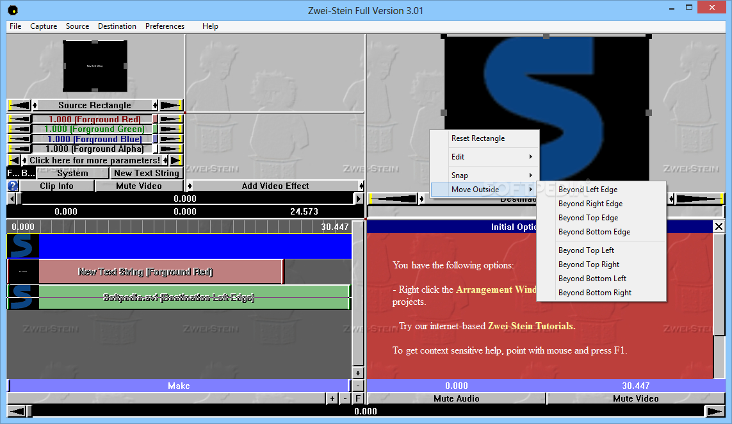Image resolution: width=732 pixels, height=424 pixels.
Task: Select the Softpedia.avi green timeline clip
Action: pos(179,297)
